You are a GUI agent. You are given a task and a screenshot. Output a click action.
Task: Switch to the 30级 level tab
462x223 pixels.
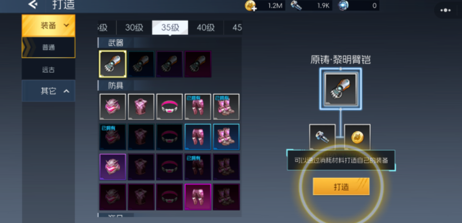(x=134, y=27)
